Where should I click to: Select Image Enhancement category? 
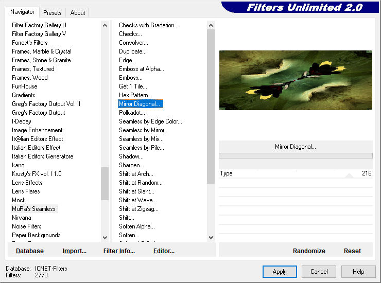pyautogui.click(x=37, y=130)
